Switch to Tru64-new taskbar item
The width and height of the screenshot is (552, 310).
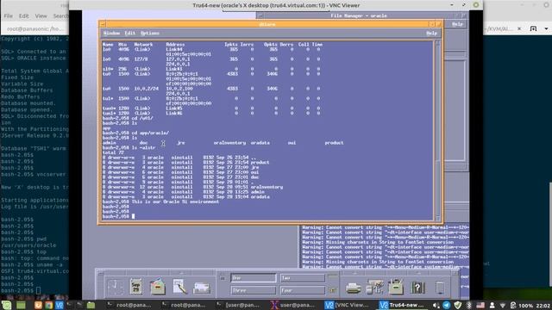[402, 305]
